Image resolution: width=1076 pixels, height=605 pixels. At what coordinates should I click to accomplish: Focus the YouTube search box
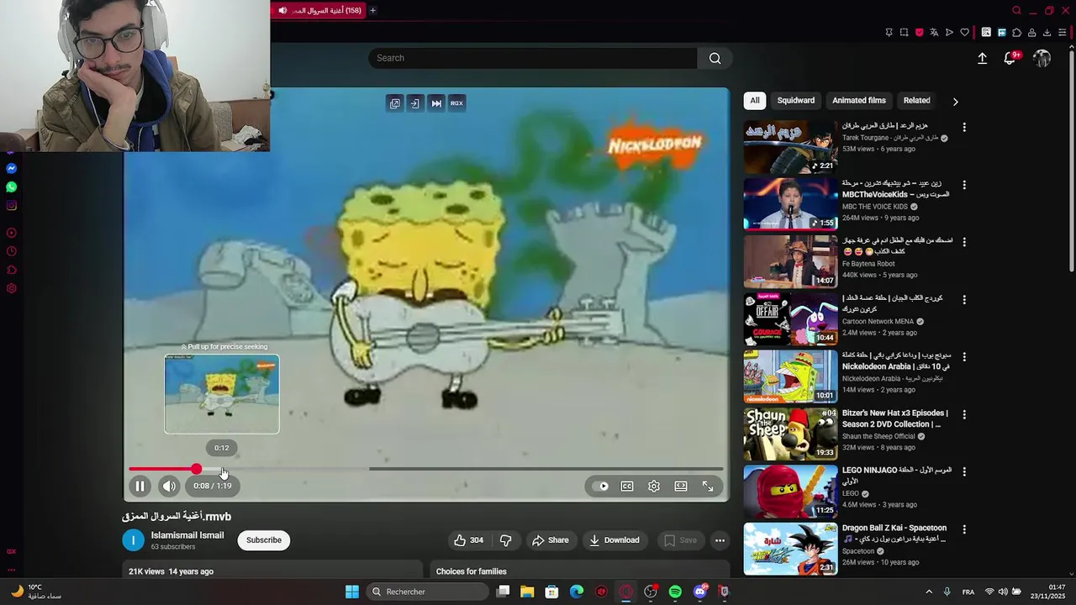(x=533, y=58)
